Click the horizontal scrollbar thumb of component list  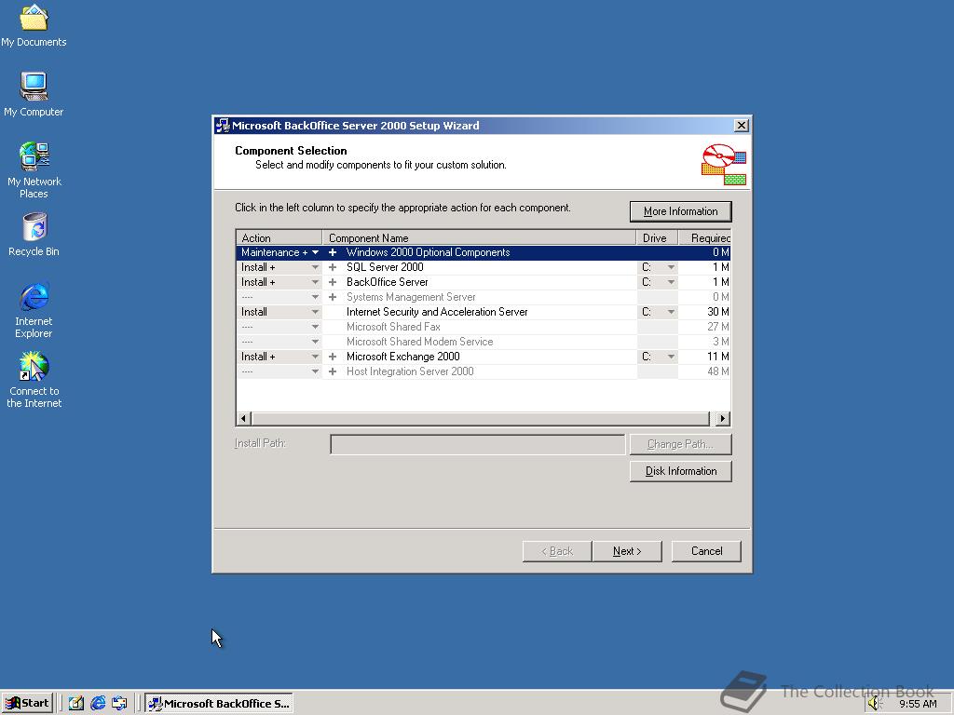481,418
